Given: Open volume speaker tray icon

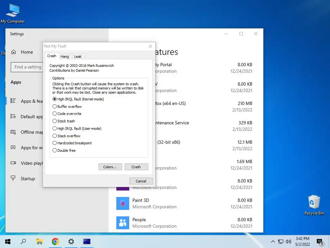Looking at the screenshot, I should [x=288, y=242].
